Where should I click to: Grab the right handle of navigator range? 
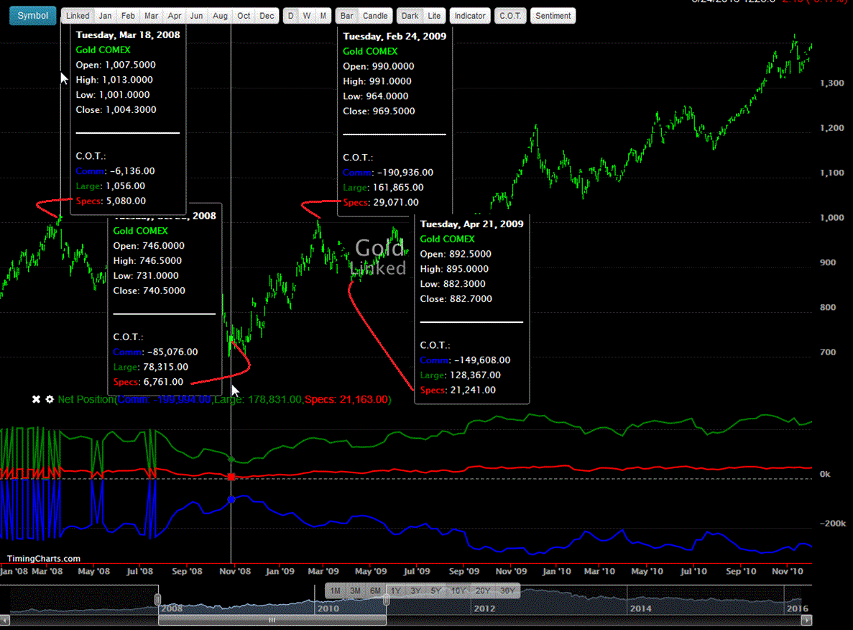(386, 600)
